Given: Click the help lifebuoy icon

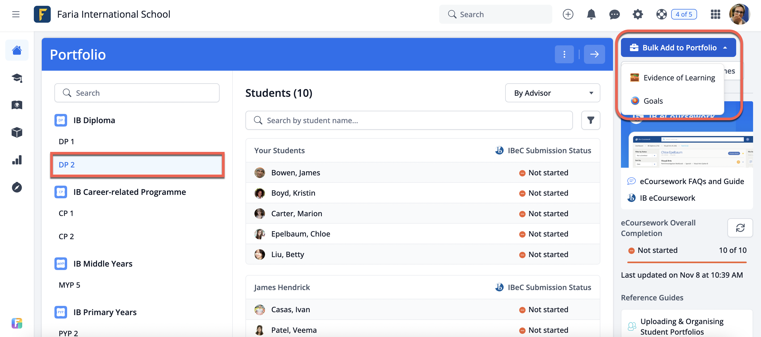Looking at the screenshot, I should click(x=661, y=14).
